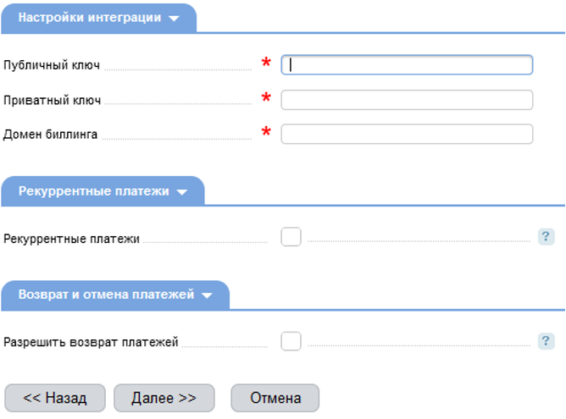Image resolution: width=566 pixels, height=419 pixels.
Task: Click required asterisk beside Публичный ключ
Action: pos(267,63)
